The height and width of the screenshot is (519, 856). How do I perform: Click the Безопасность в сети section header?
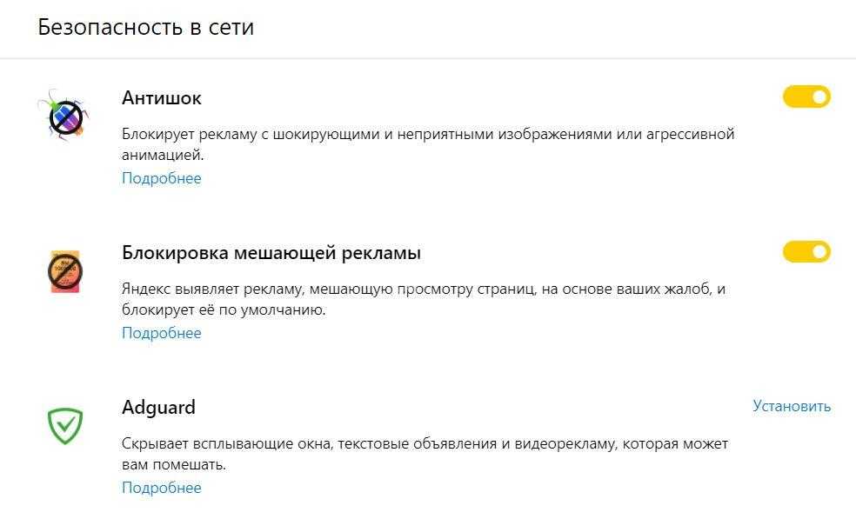pyautogui.click(x=146, y=27)
